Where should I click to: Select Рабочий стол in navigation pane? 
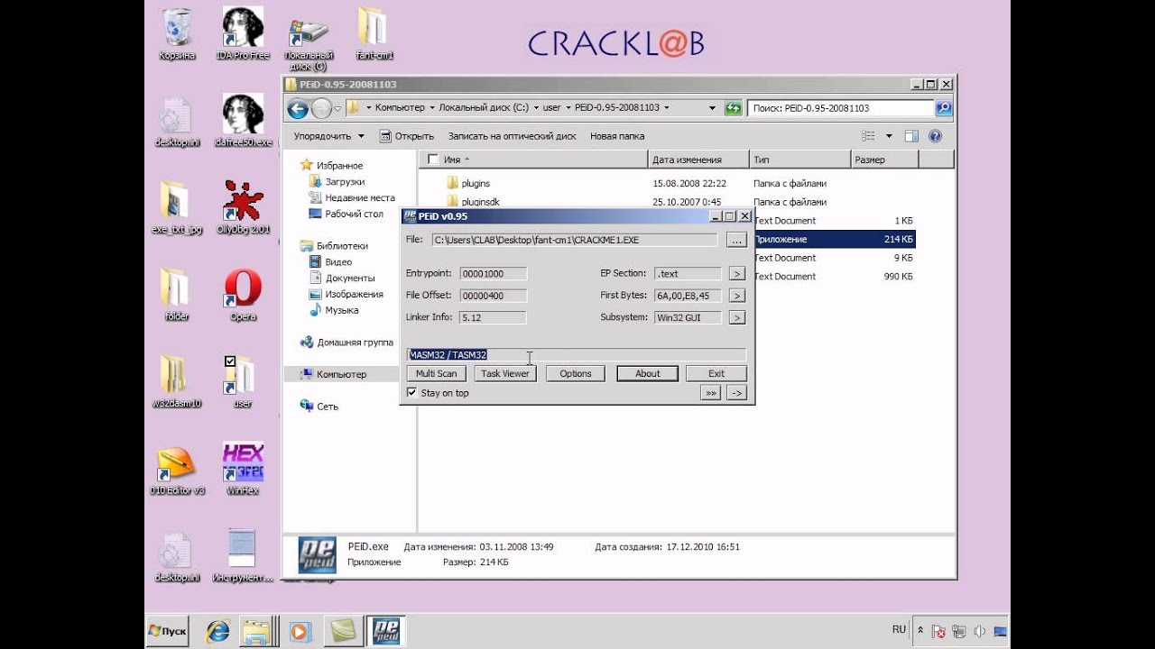tap(346, 214)
